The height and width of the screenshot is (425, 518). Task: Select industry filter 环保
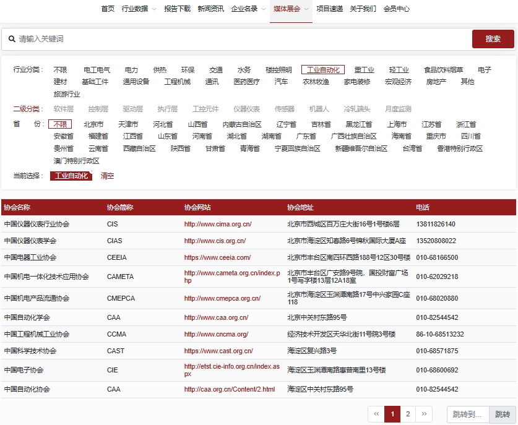[188, 70]
